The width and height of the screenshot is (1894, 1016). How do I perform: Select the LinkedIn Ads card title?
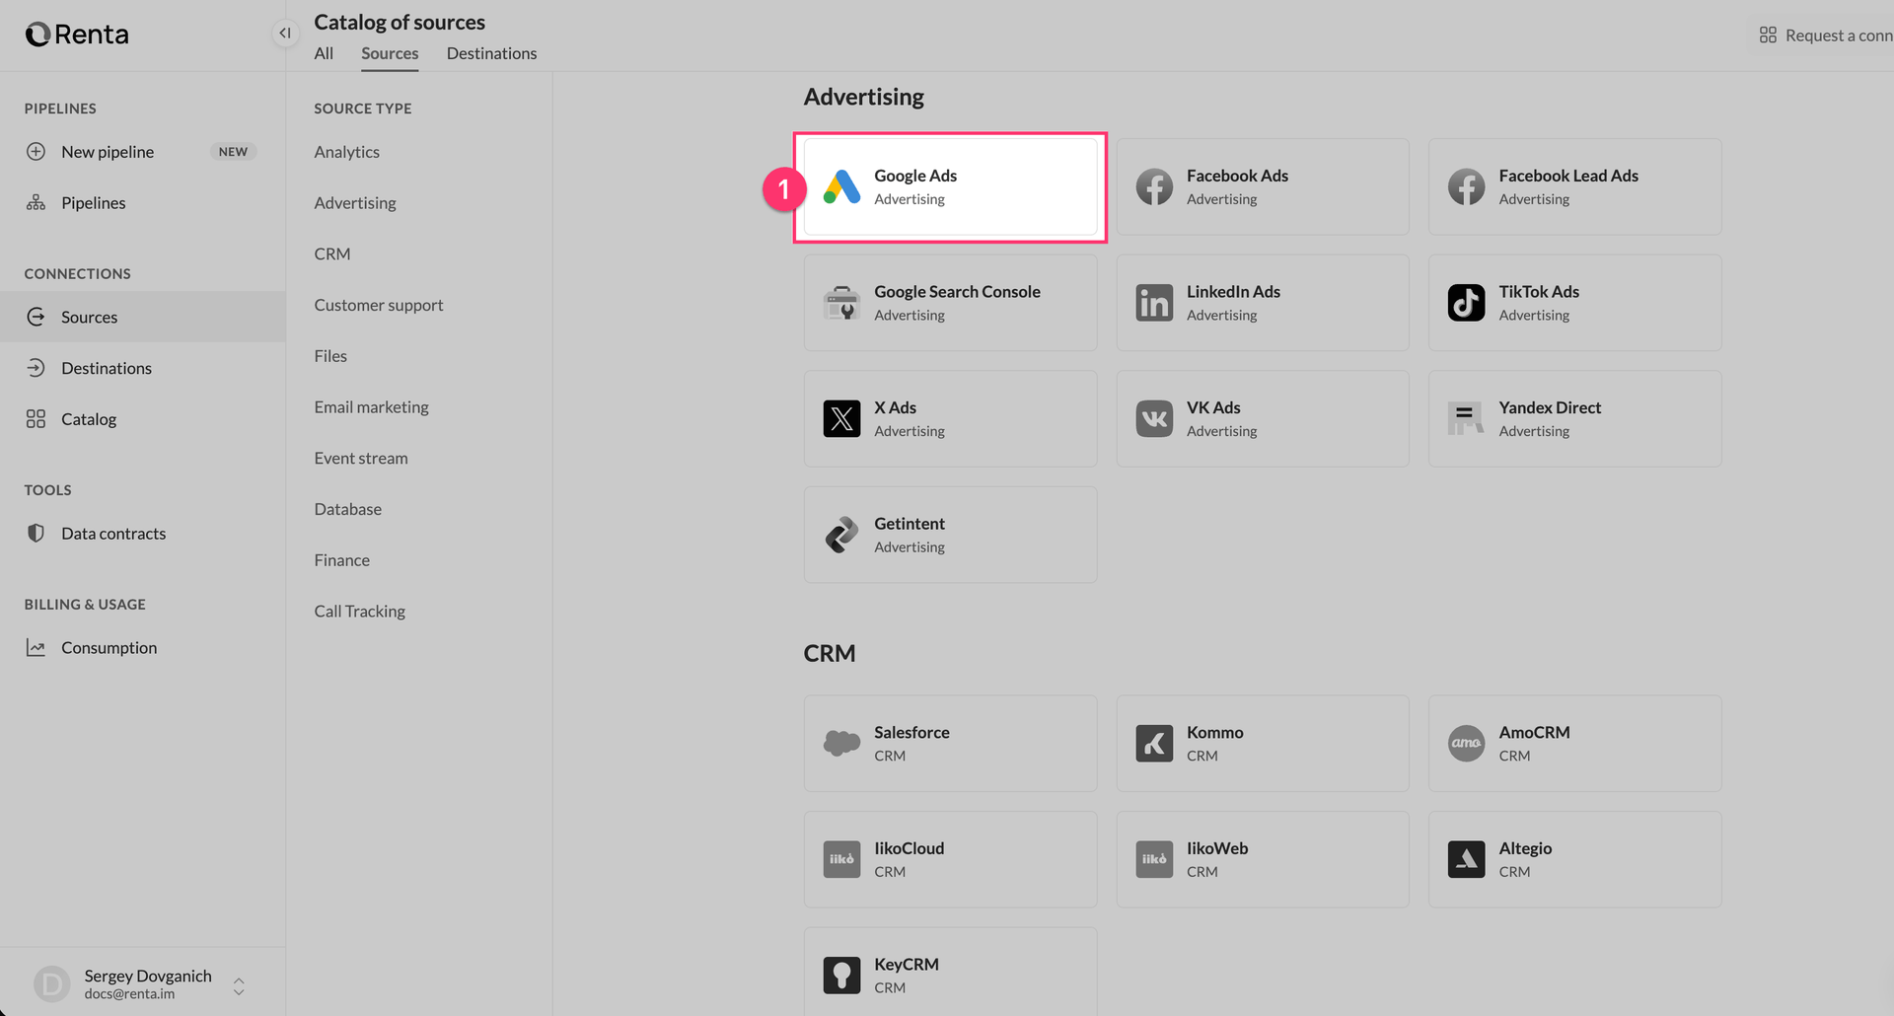(x=1233, y=292)
